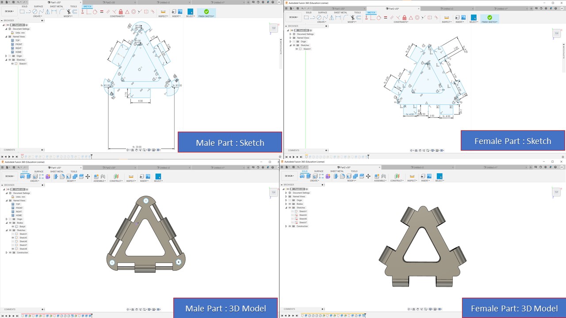Click the Measure icon in Female Part 3D model window
The image size is (566, 318).
pos(412,176)
